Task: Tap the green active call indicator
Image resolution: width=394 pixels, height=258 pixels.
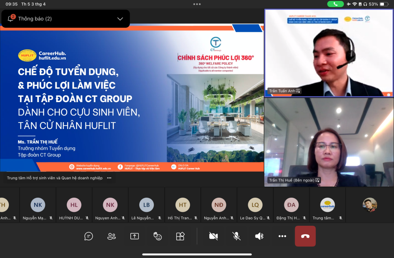Action: [336, 4]
